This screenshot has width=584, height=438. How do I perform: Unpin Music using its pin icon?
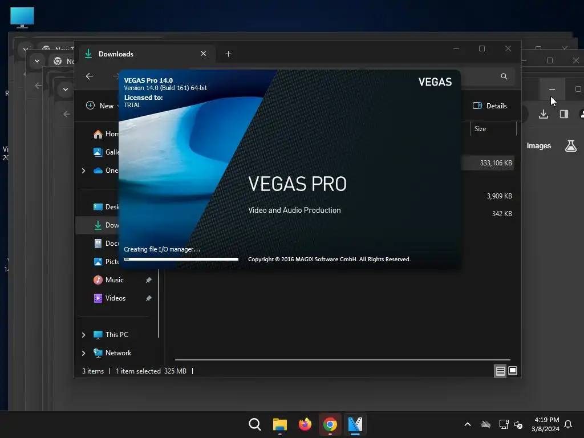point(149,279)
